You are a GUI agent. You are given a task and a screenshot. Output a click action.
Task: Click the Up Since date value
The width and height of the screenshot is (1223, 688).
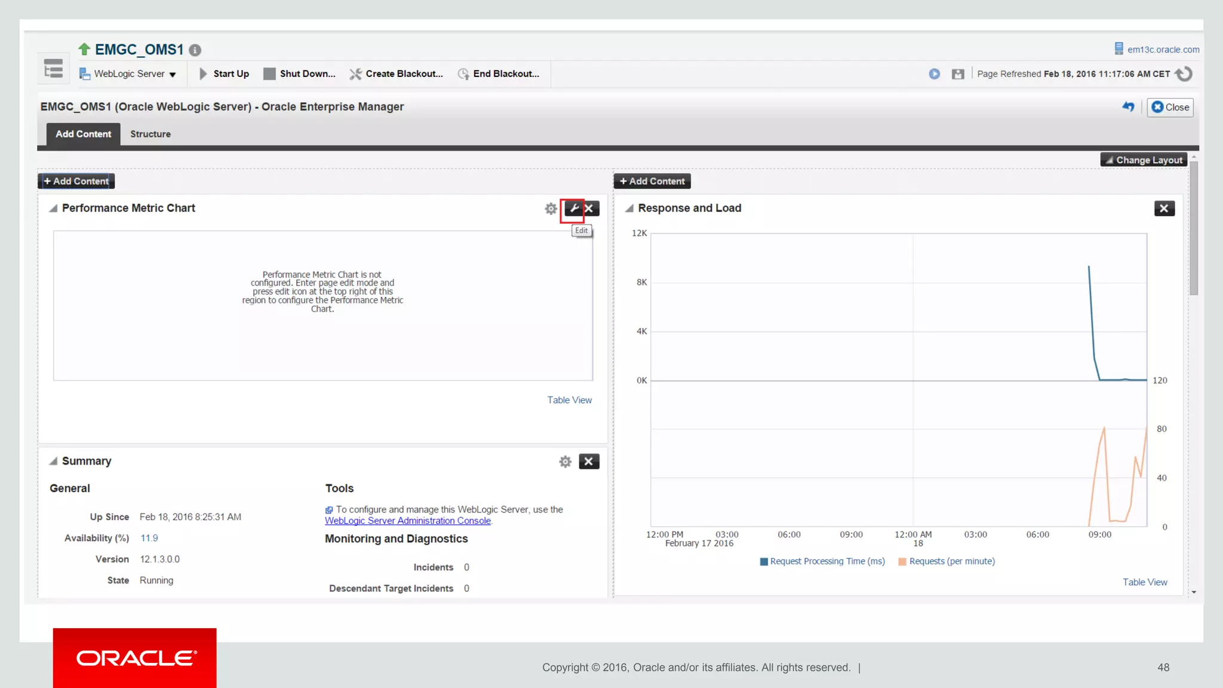(190, 517)
